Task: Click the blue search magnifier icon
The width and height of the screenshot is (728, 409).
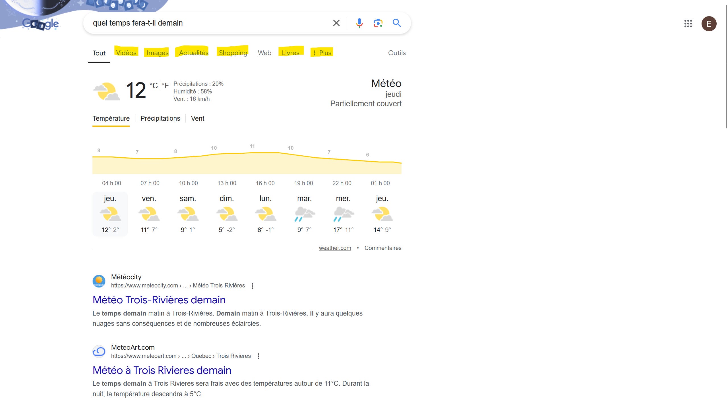Action: 397,23
